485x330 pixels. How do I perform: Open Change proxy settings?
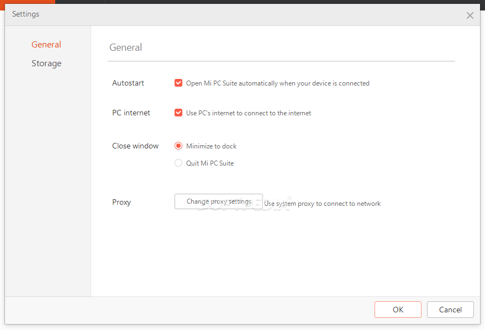click(219, 201)
